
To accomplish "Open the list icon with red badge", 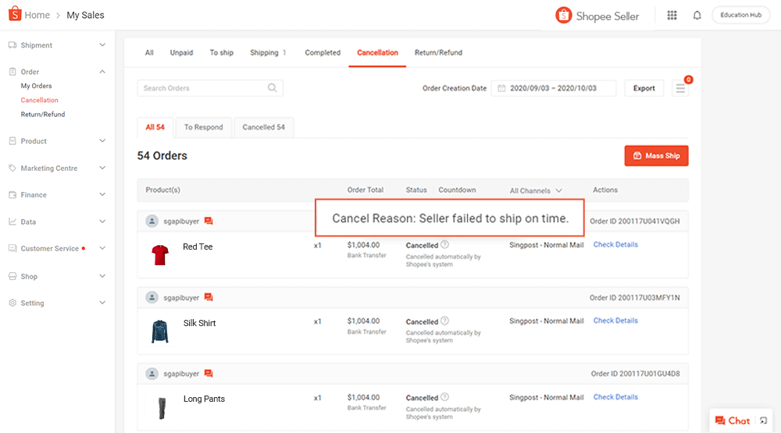I will tap(681, 88).
